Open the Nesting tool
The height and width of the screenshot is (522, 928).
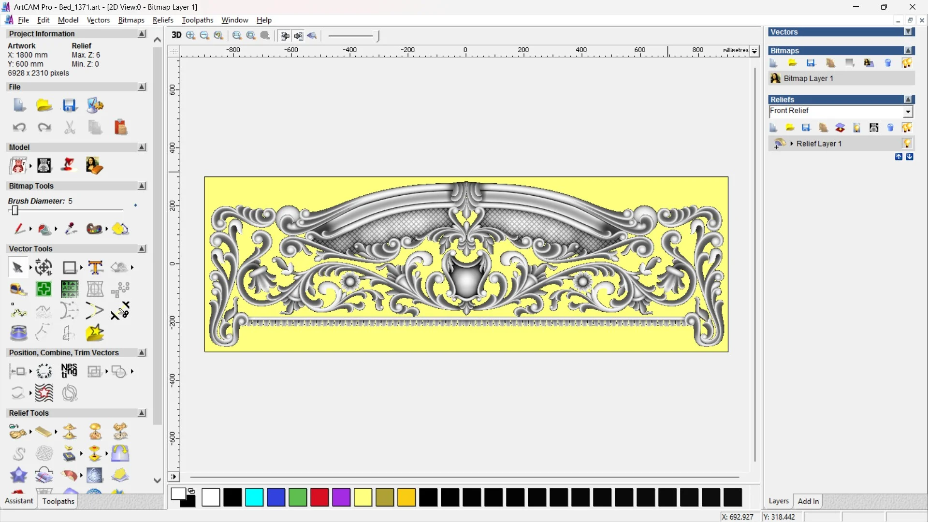tap(69, 371)
